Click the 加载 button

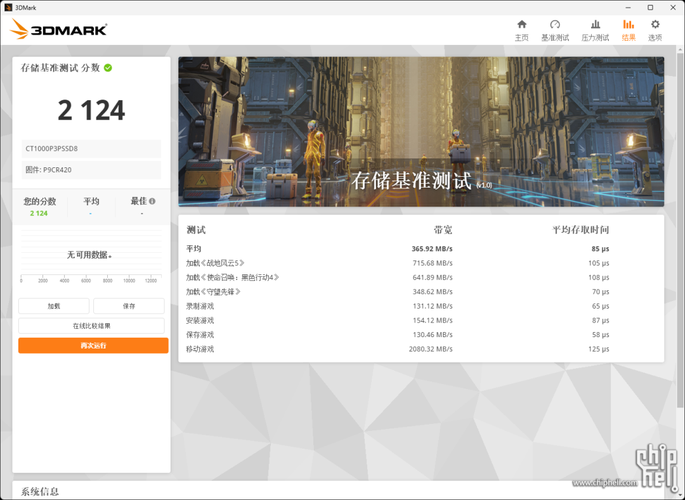point(54,306)
